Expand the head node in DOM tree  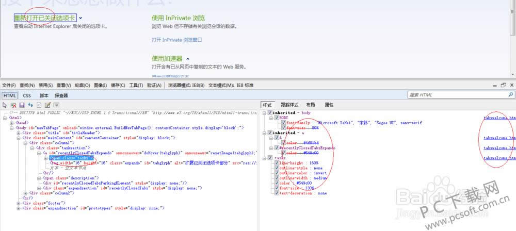point(12,123)
